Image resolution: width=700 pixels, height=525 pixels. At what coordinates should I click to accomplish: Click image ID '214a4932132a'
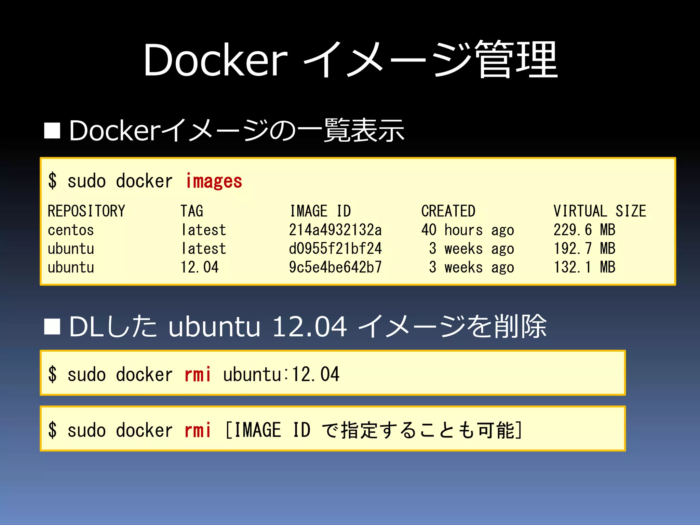click(x=335, y=230)
